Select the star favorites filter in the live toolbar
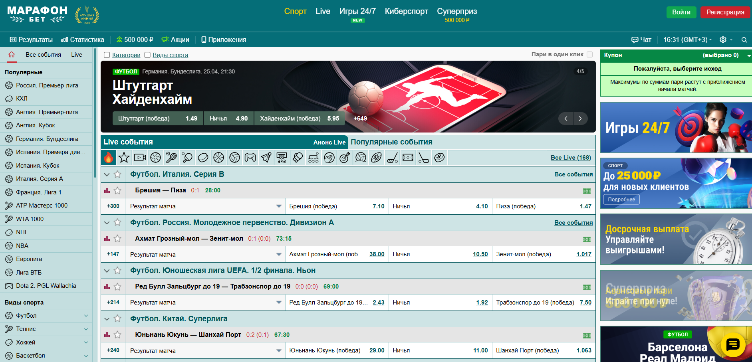 (124, 158)
